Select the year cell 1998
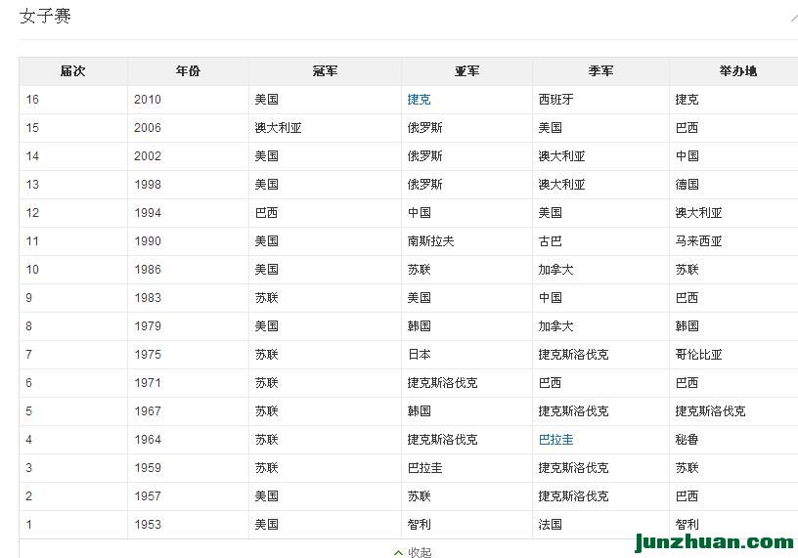The width and height of the screenshot is (798, 558). pyautogui.click(x=148, y=185)
